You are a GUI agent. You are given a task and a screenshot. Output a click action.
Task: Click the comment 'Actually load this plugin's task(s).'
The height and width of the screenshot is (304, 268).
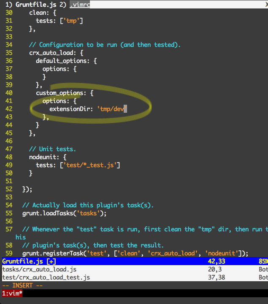[x=88, y=205]
